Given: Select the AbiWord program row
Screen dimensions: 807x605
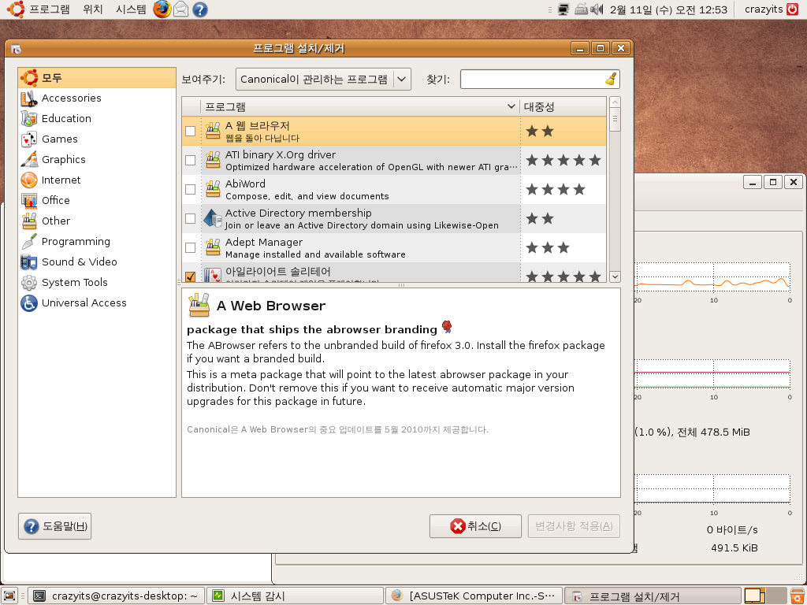Looking at the screenshot, I should tap(394, 189).
